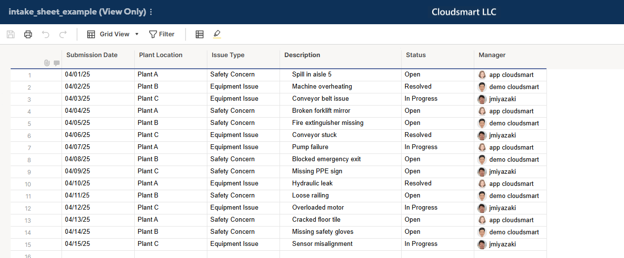The image size is (624, 258).
Task: Click the Print icon
Action: (28, 34)
